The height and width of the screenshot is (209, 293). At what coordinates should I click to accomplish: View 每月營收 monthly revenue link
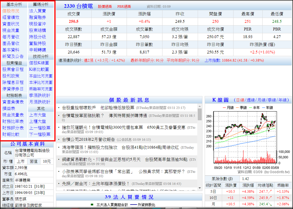pyautogui.click(x=11, y=37)
